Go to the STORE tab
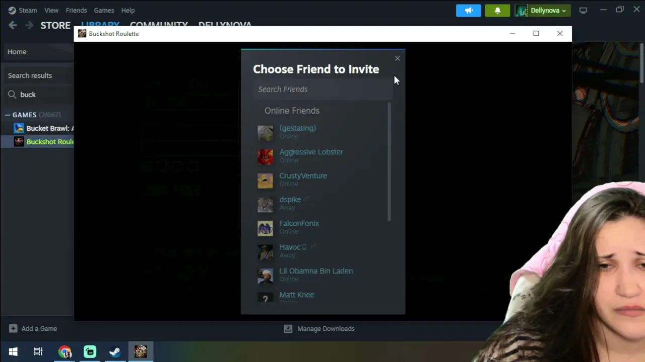Screen dimensions: 645x362 (x=55, y=25)
